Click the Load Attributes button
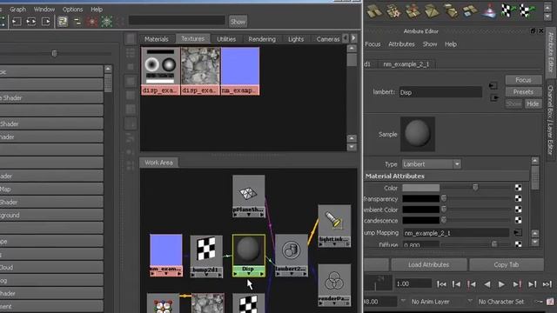Viewport: 557px width, 313px height. [429, 264]
